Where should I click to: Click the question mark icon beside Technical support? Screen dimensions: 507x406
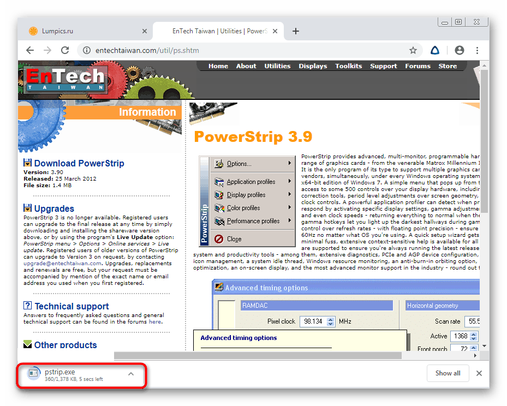[x=27, y=306]
